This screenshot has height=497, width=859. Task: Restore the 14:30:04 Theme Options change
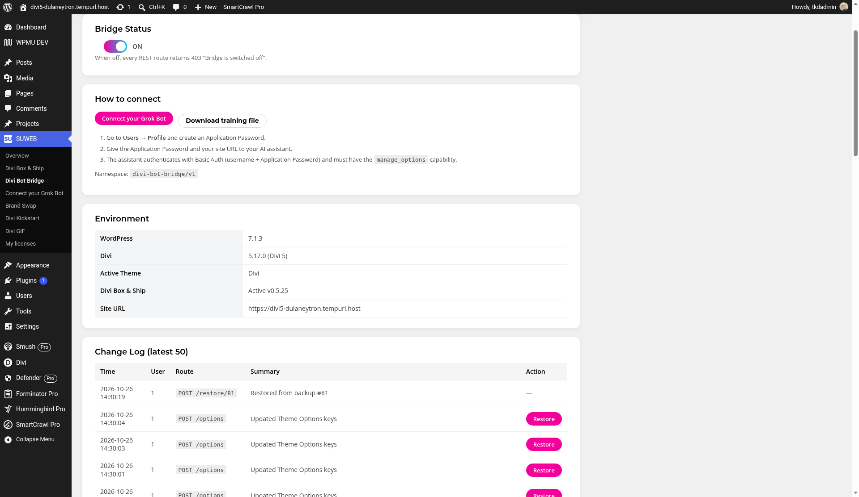click(544, 419)
